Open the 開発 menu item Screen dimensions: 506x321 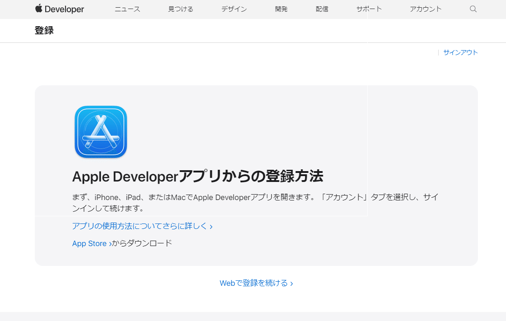(281, 9)
